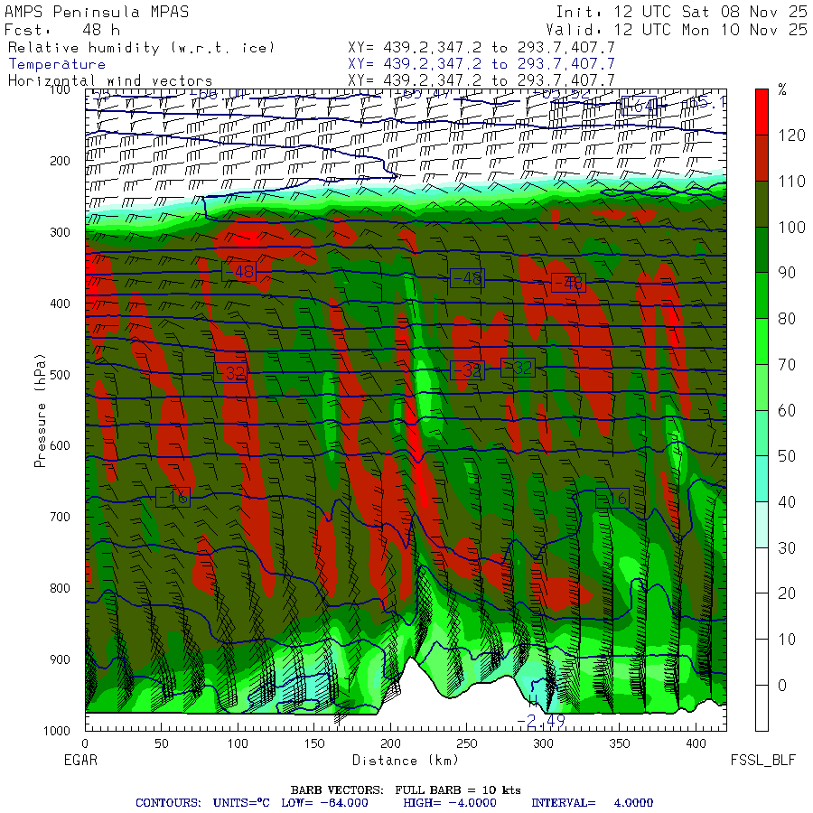
Task: Click the "Relative humidity (w.r.t. ice)" label
Action: point(141,48)
